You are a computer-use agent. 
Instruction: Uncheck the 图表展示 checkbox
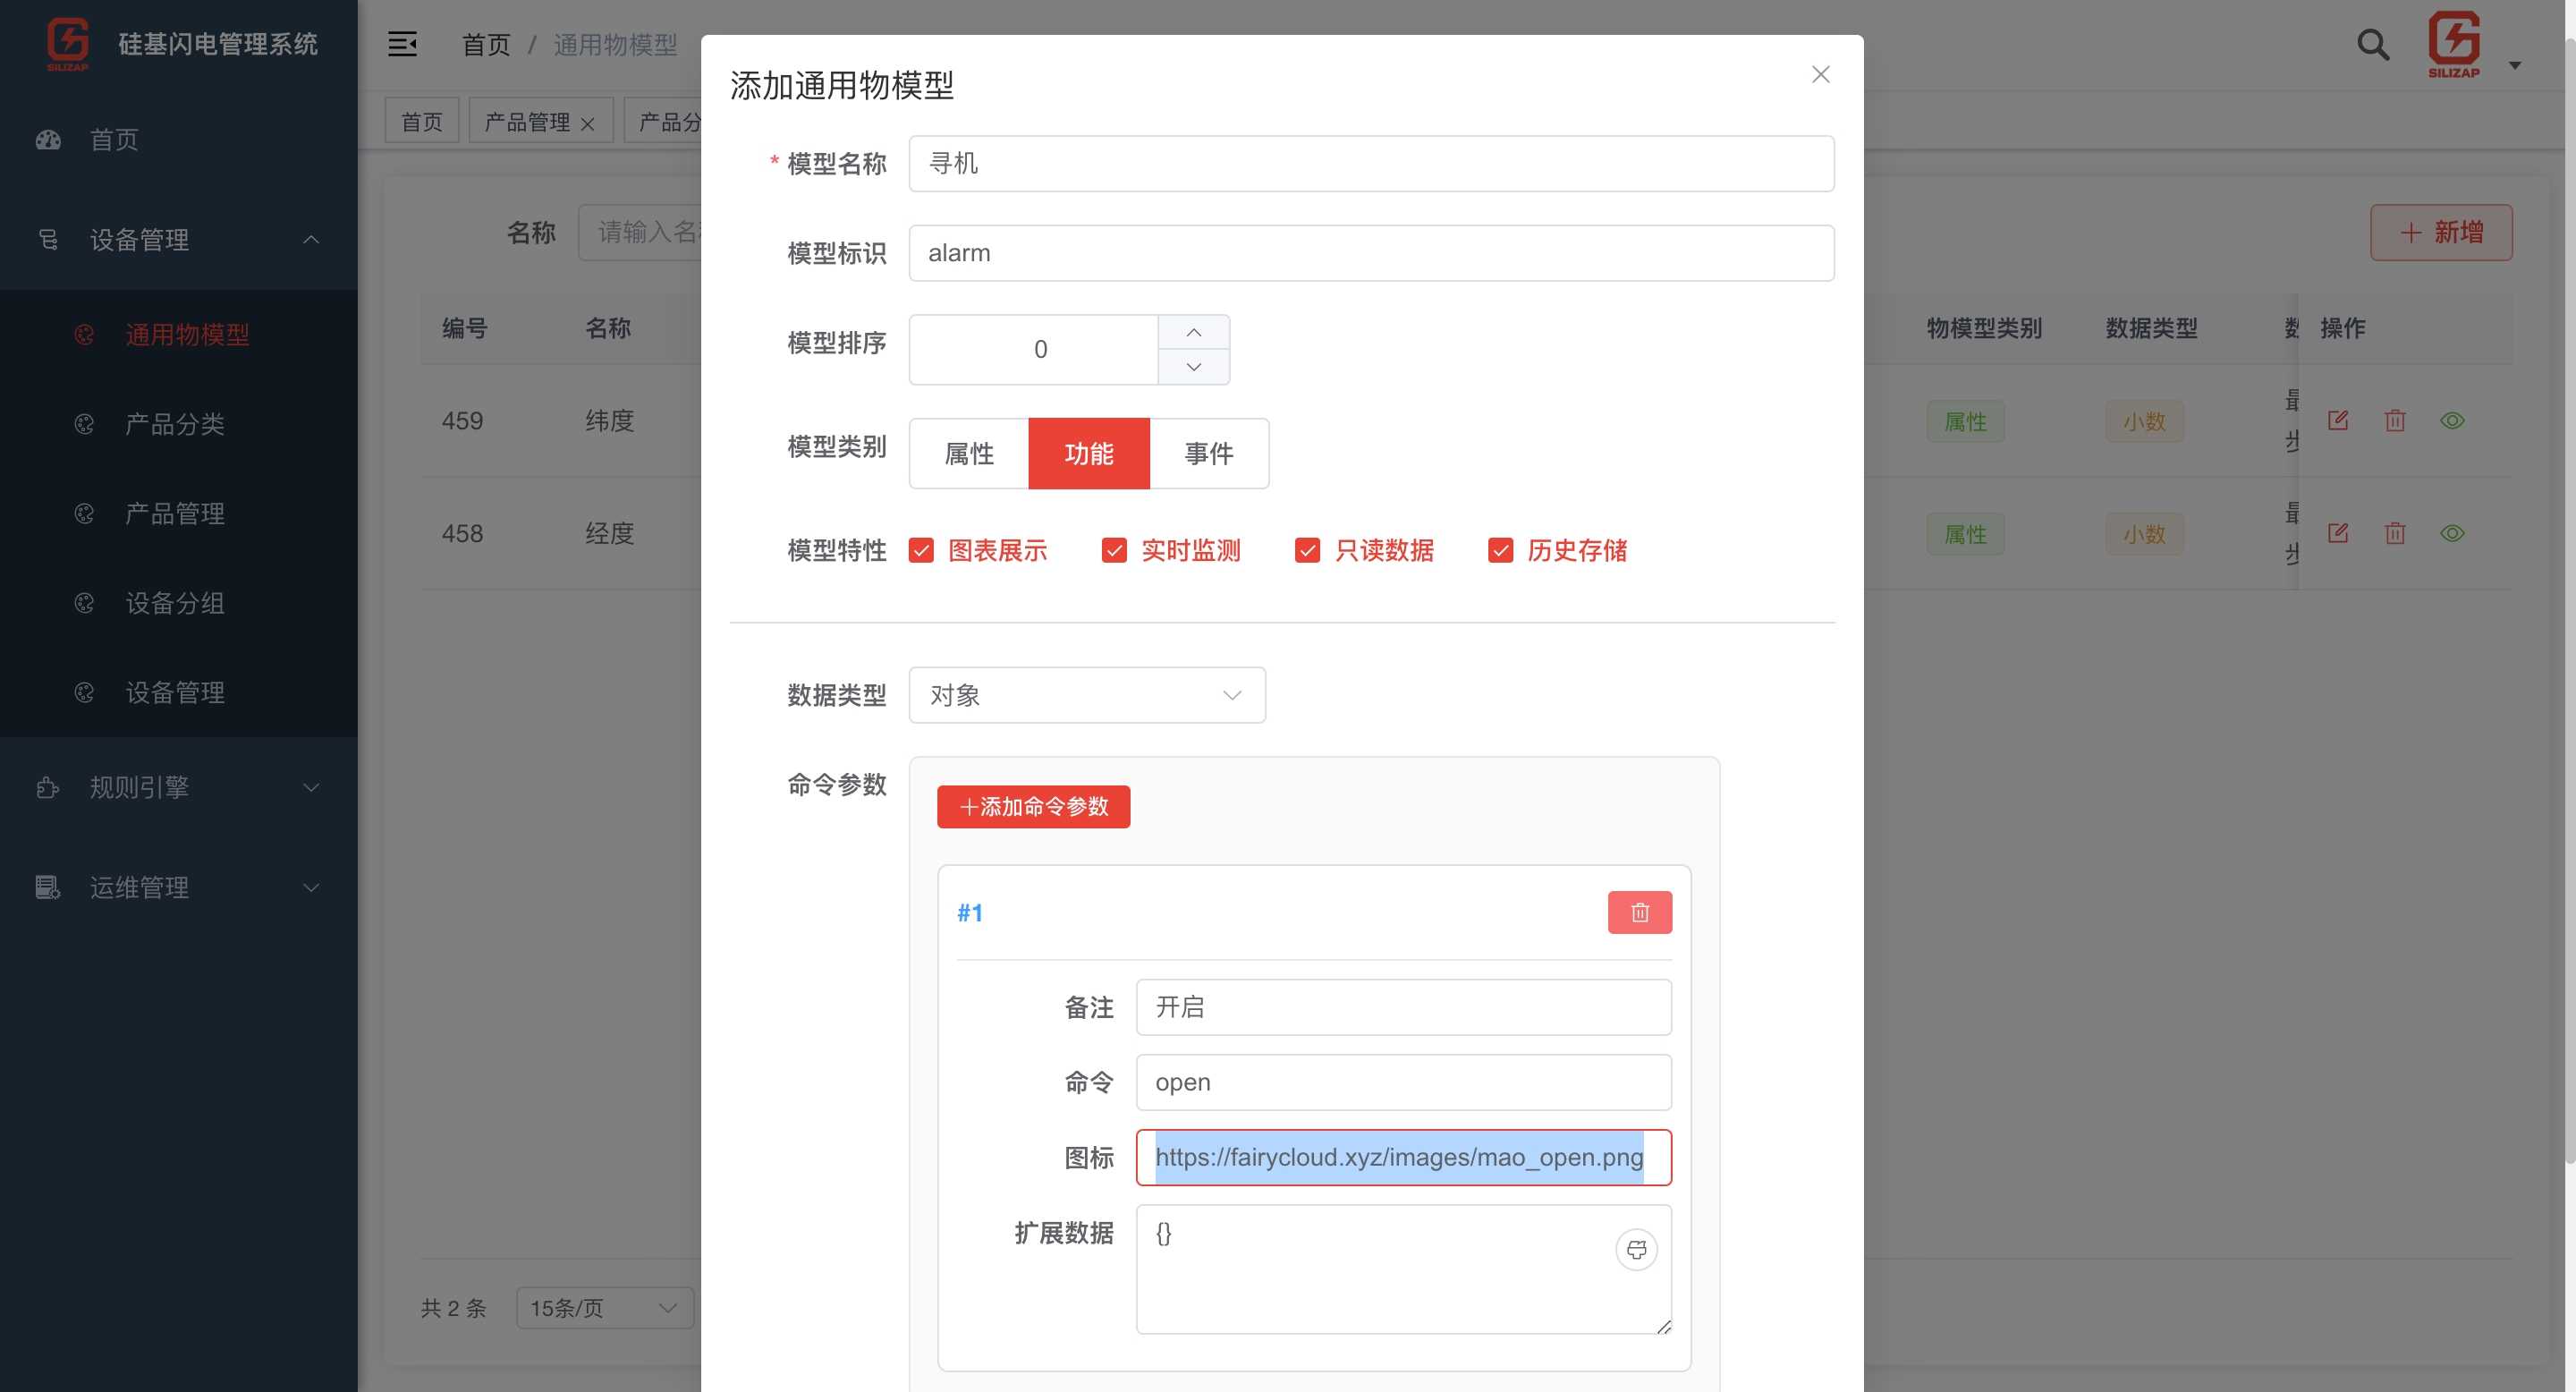920,550
